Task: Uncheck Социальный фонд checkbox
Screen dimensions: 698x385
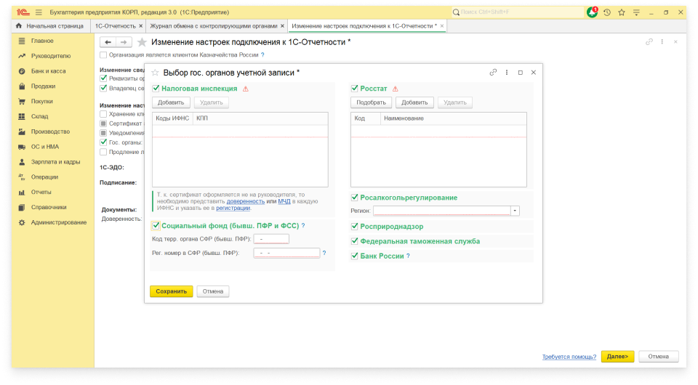Action: coord(156,225)
